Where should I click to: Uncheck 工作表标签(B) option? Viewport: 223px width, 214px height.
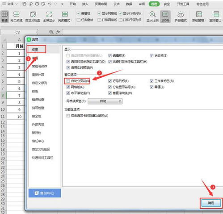[151, 81]
